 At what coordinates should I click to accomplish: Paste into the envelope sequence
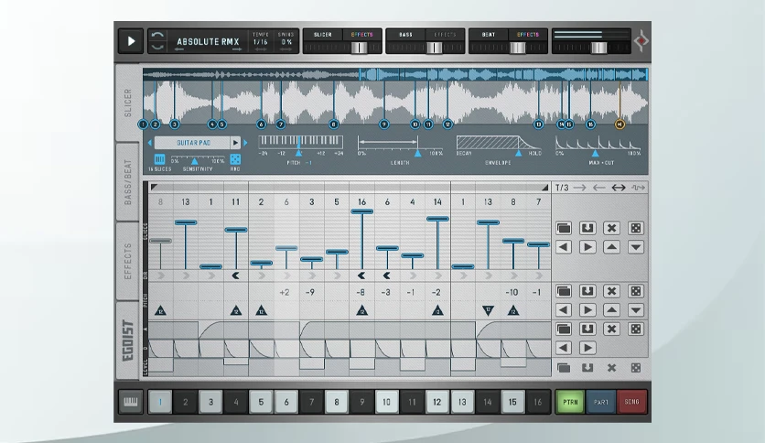click(x=587, y=329)
